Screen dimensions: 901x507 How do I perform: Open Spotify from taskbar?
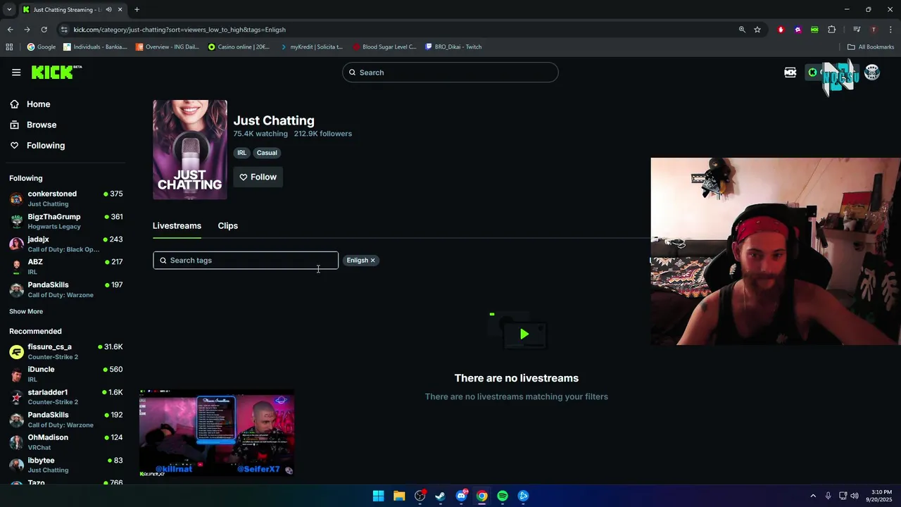[503, 496]
